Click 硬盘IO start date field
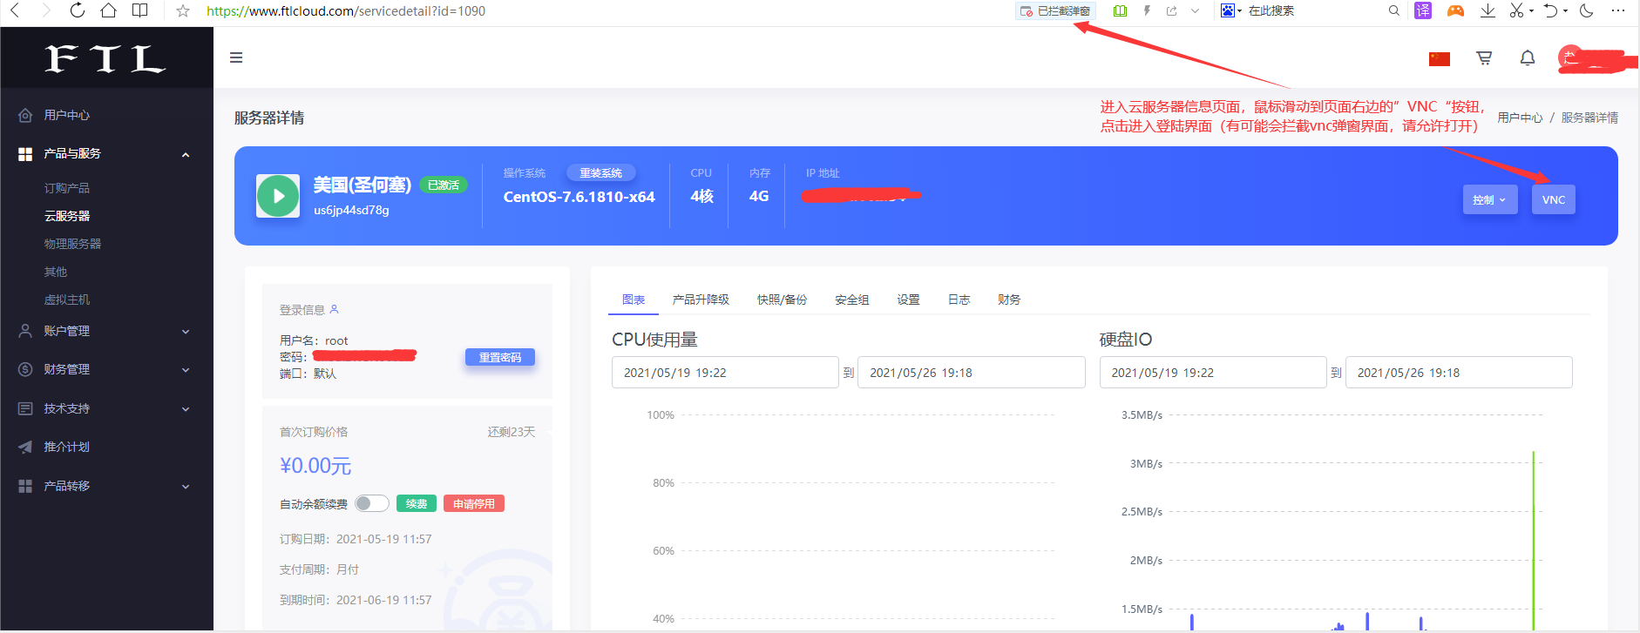Image resolution: width=1640 pixels, height=633 pixels. [1213, 373]
